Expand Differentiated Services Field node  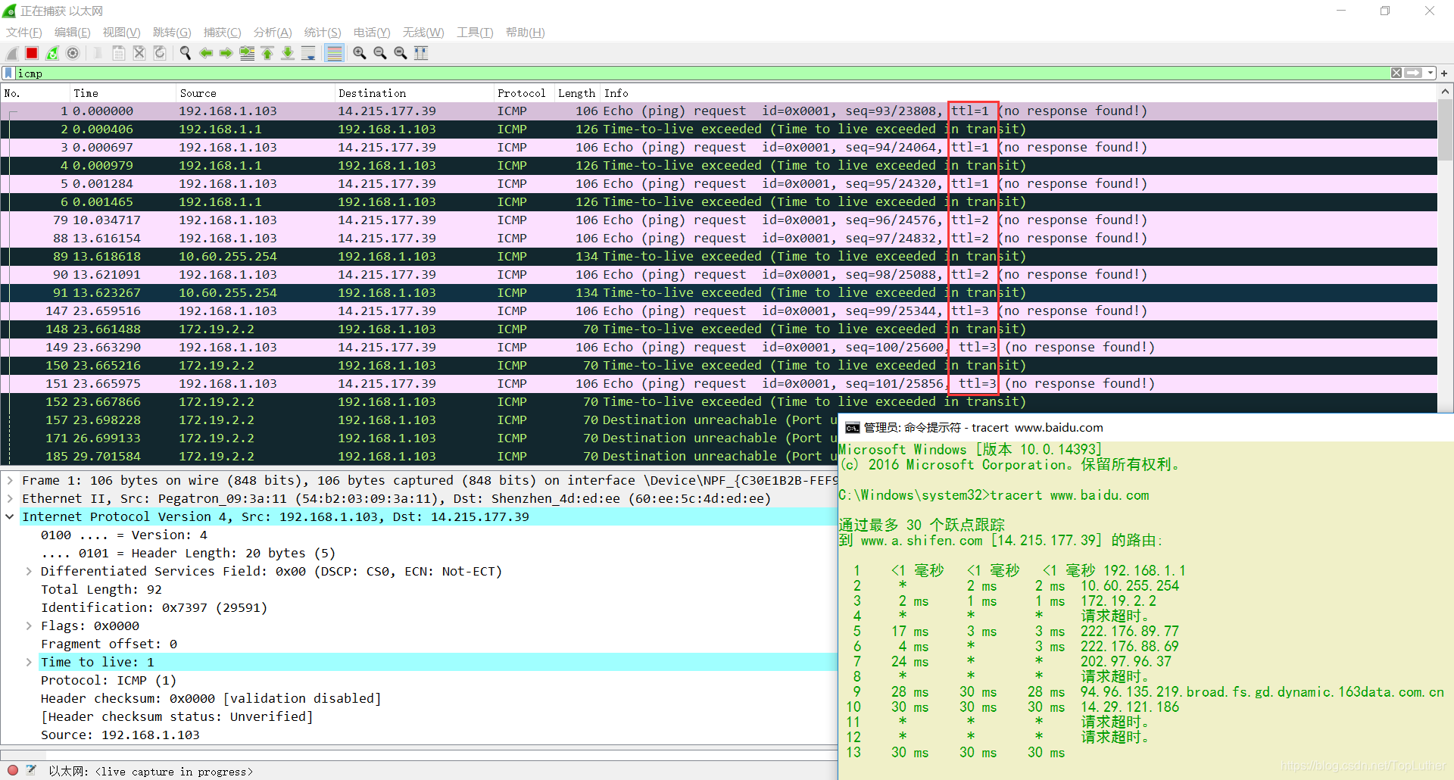click(x=29, y=571)
